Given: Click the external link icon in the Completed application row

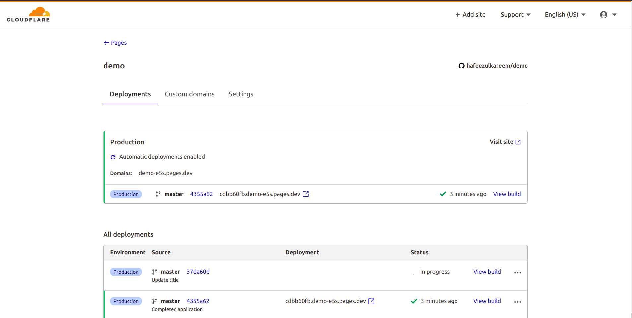Looking at the screenshot, I should coord(371,301).
